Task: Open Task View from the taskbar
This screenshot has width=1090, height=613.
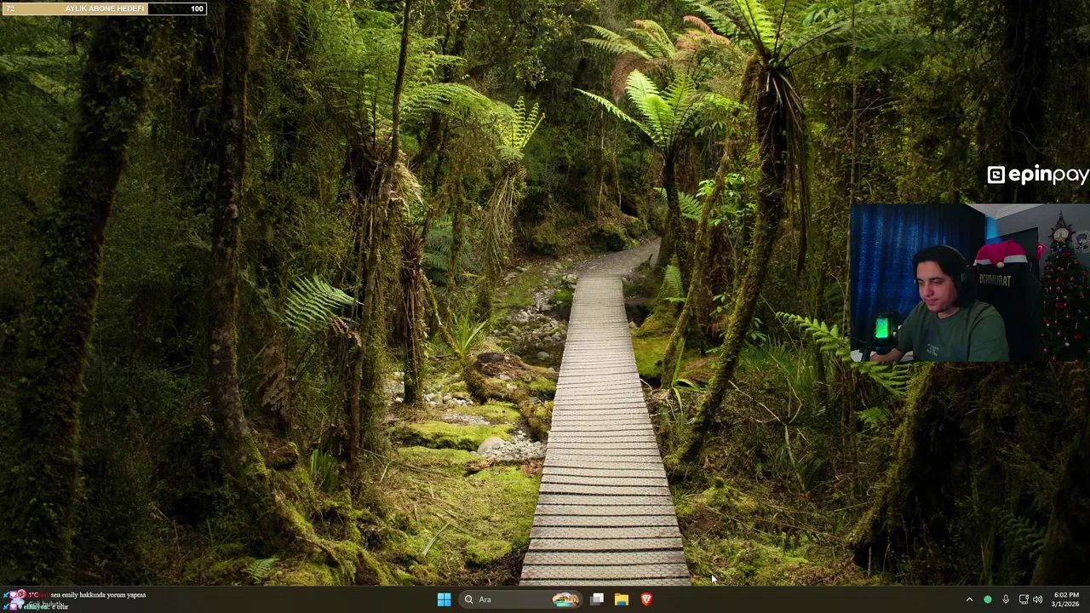Action: point(597,599)
